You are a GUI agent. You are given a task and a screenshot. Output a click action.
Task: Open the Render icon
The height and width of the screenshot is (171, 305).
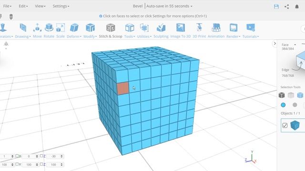click(x=233, y=28)
